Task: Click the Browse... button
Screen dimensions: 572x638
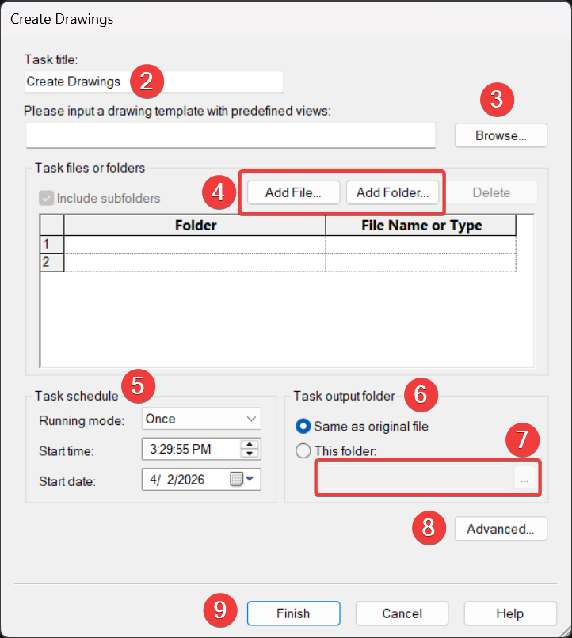Action: tap(501, 135)
